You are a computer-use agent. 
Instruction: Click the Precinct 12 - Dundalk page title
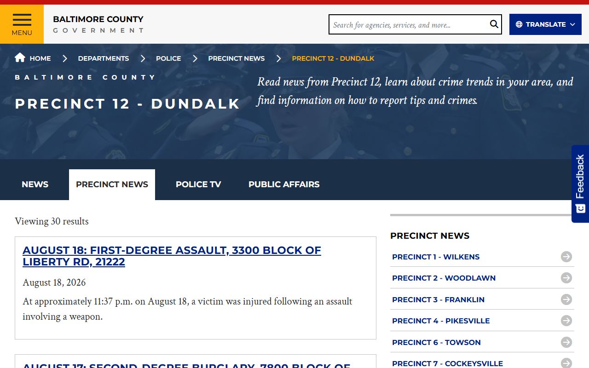127,103
